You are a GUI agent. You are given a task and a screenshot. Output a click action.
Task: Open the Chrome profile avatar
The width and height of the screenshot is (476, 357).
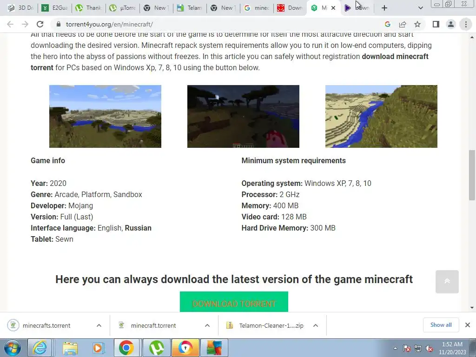(x=451, y=24)
